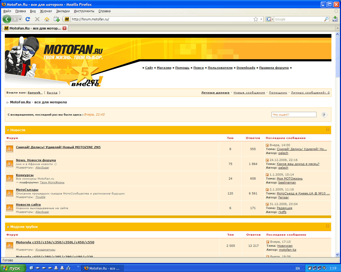Collapse the Новости category with minus icon
This screenshot has height=272, width=341.
pos(328,129)
